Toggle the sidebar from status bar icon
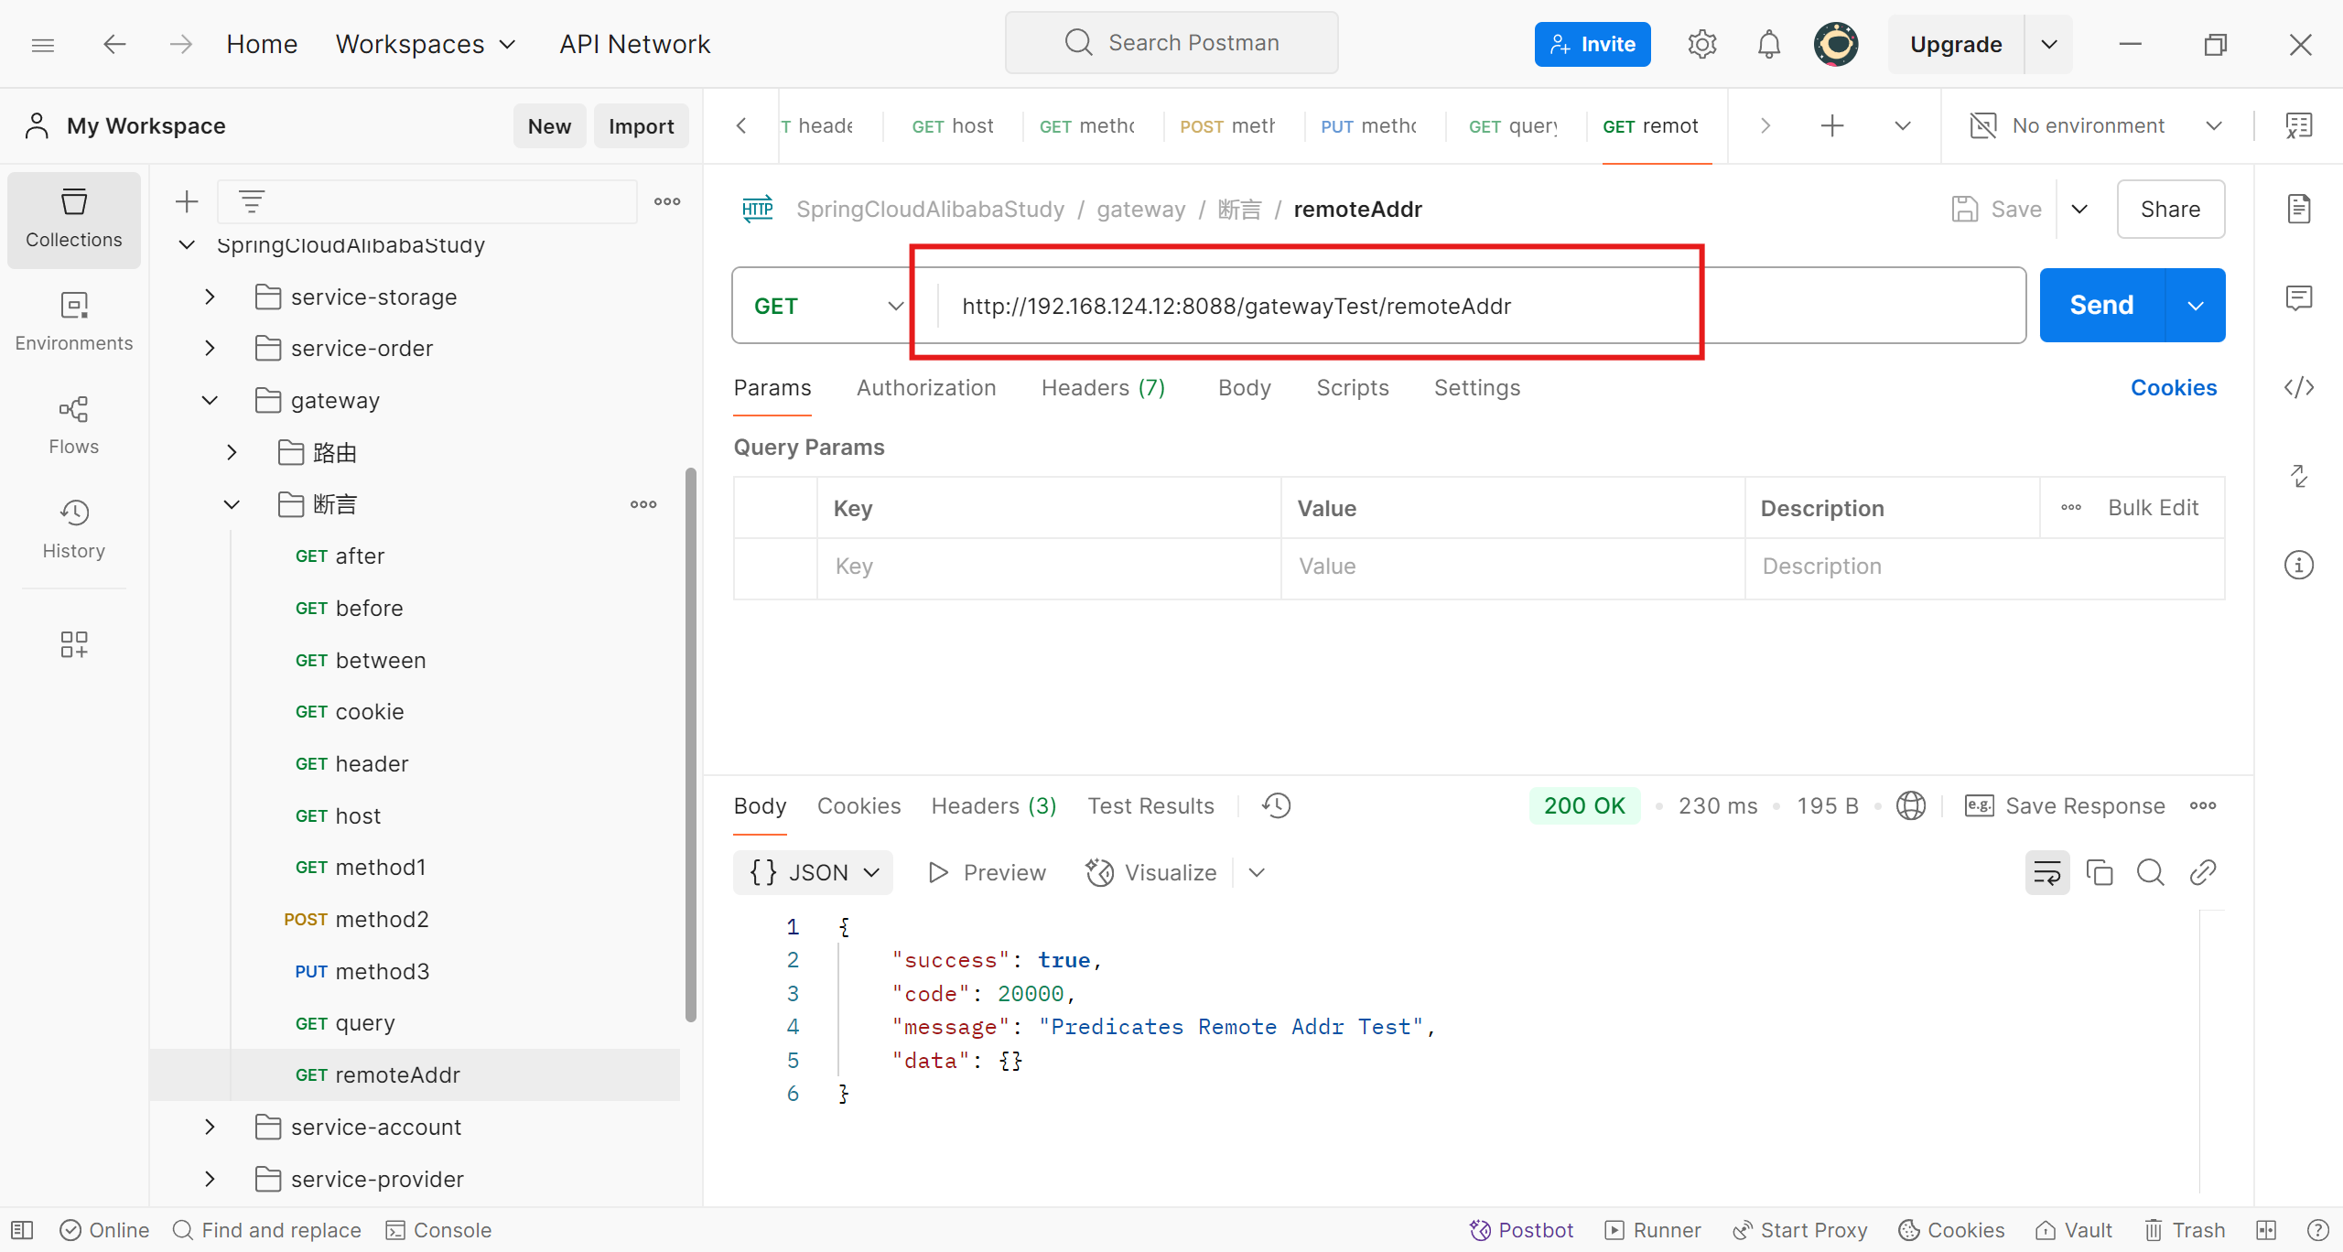The height and width of the screenshot is (1252, 2343). point(22,1229)
